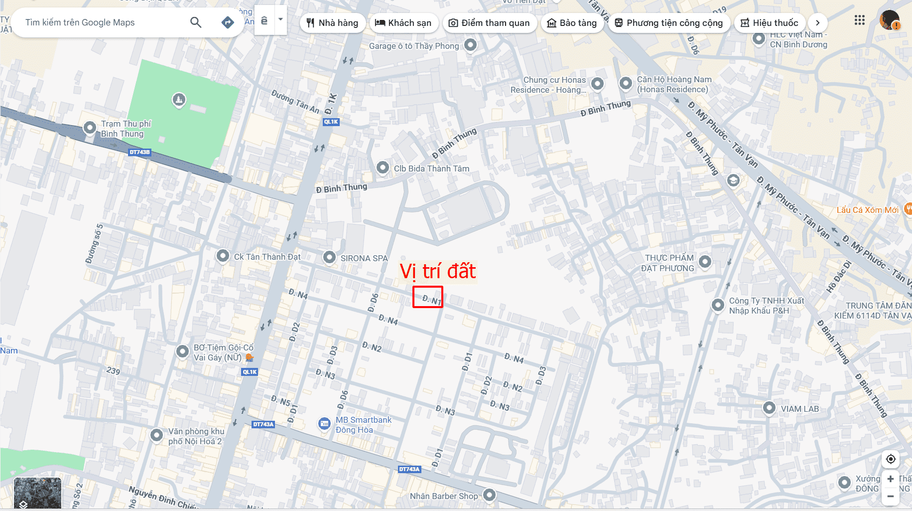912x511 pixels.
Task: Focus the Tìm kiếm trên Google Maps field
Action: point(102,22)
